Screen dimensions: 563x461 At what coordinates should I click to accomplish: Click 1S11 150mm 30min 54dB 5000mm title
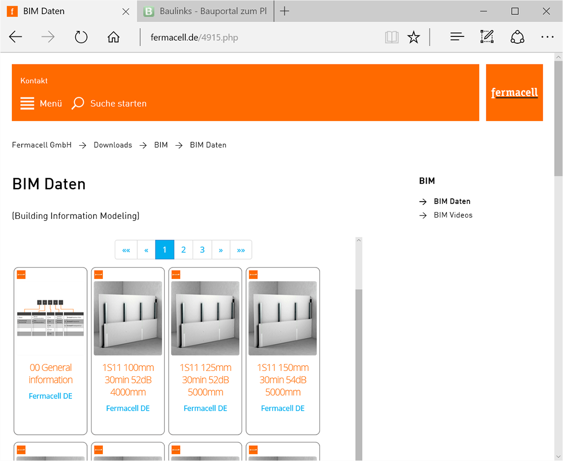(x=282, y=380)
